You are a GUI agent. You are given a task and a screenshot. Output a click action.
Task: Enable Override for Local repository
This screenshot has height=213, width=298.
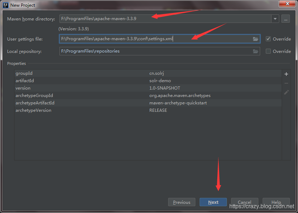click(268, 51)
